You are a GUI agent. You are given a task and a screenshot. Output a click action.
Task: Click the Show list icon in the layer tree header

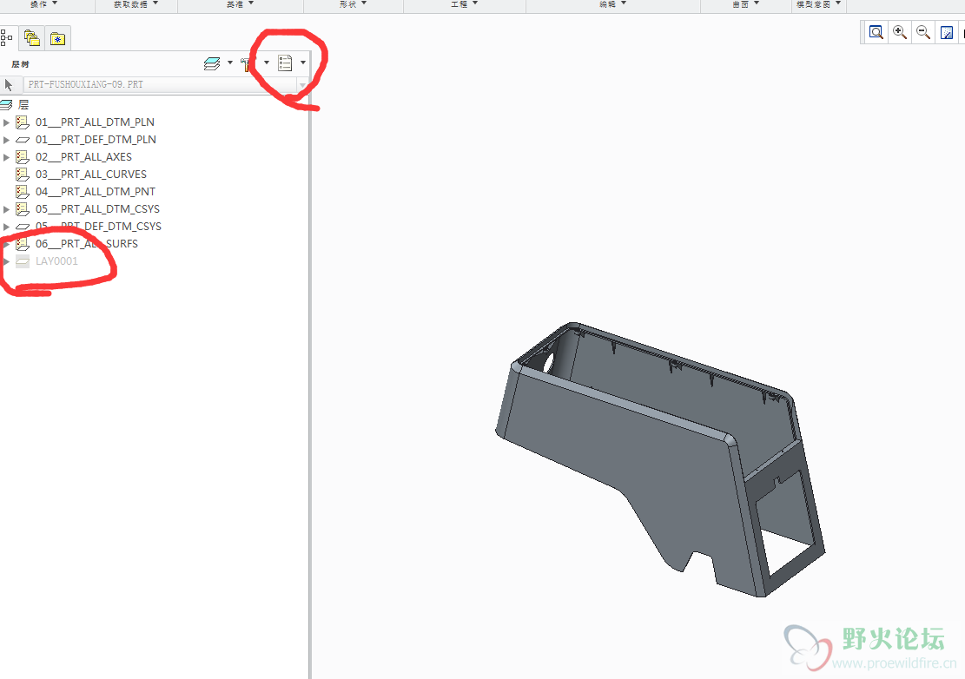[x=285, y=63]
